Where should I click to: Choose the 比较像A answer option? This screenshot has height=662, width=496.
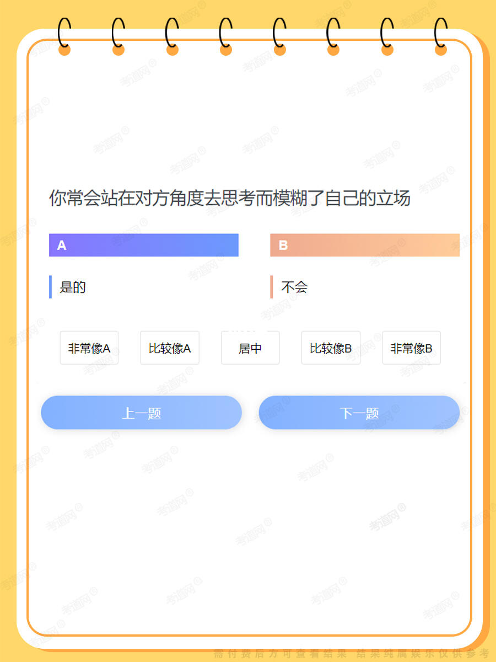(170, 348)
